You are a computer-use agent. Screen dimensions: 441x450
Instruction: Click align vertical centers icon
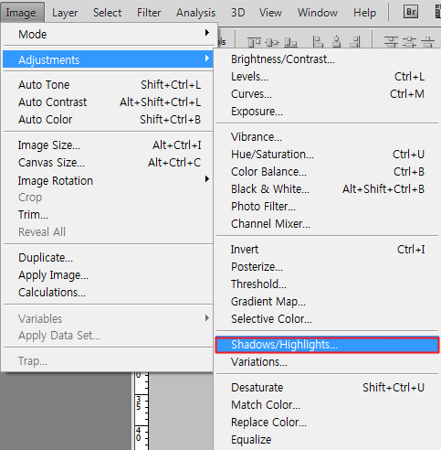click(272, 42)
